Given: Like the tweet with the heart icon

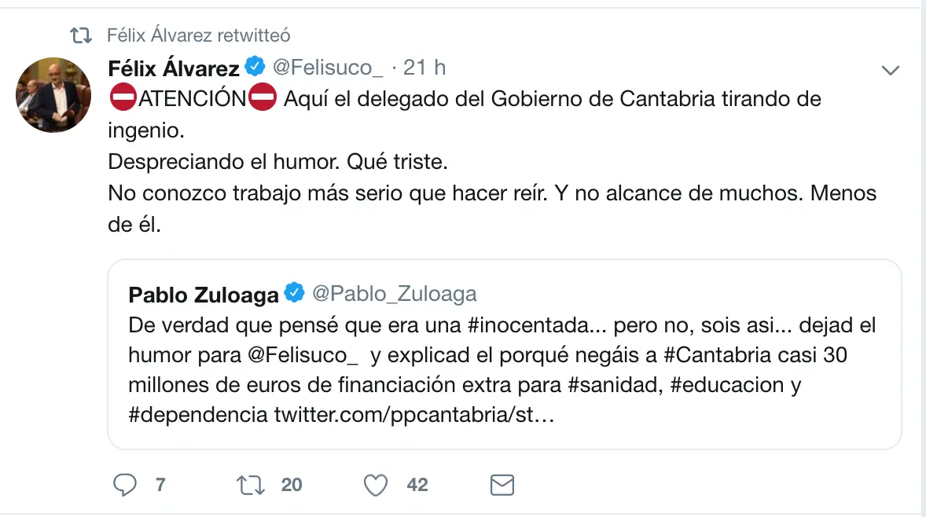Looking at the screenshot, I should (376, 485).
